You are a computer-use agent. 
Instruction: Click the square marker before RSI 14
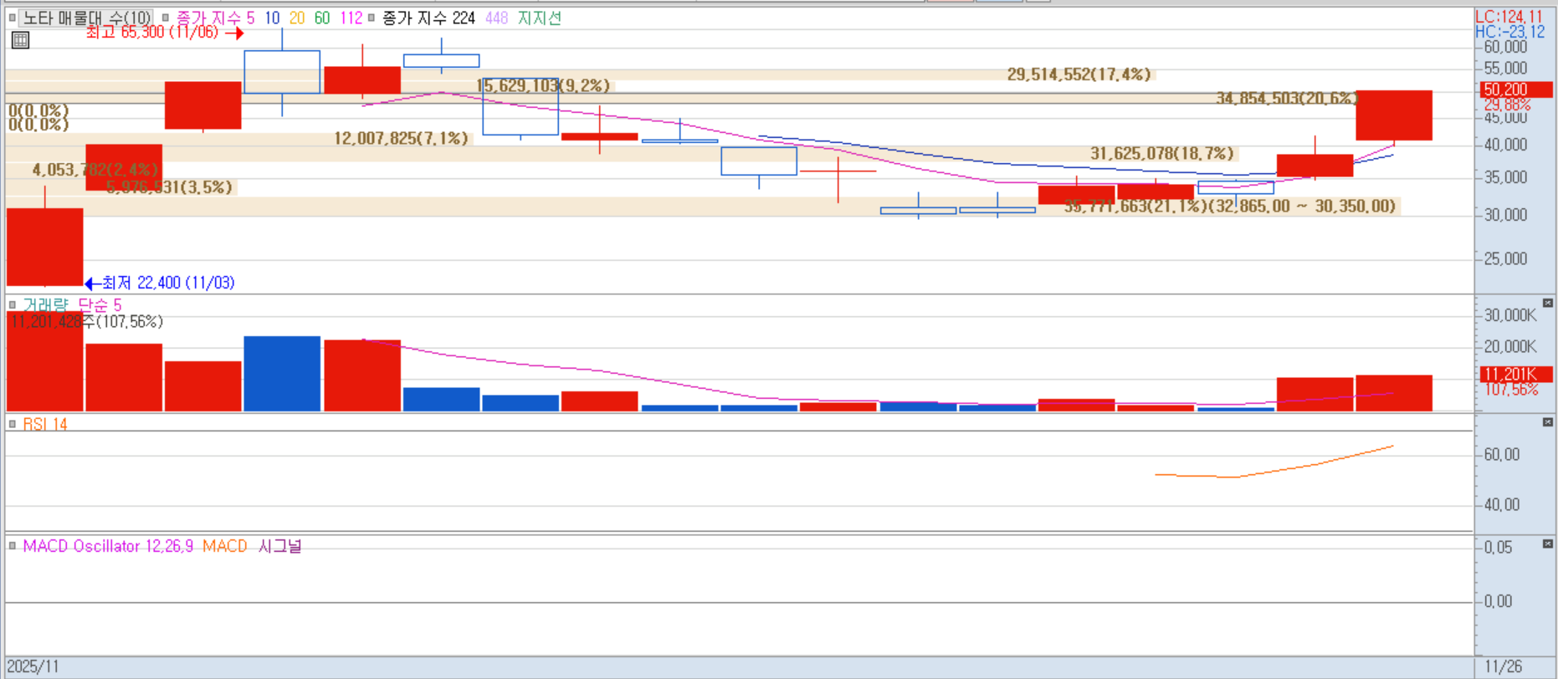pos(13,424)
